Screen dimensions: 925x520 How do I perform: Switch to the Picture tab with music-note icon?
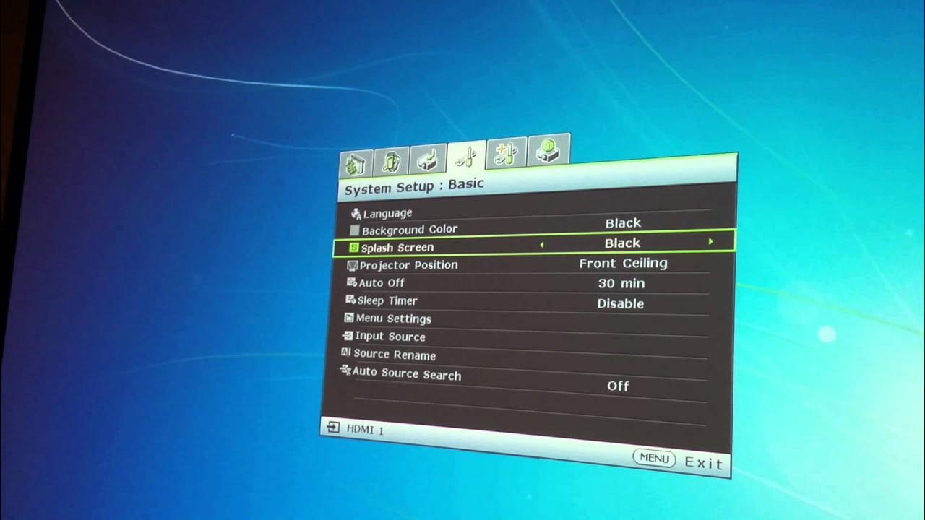click(391, 161)
